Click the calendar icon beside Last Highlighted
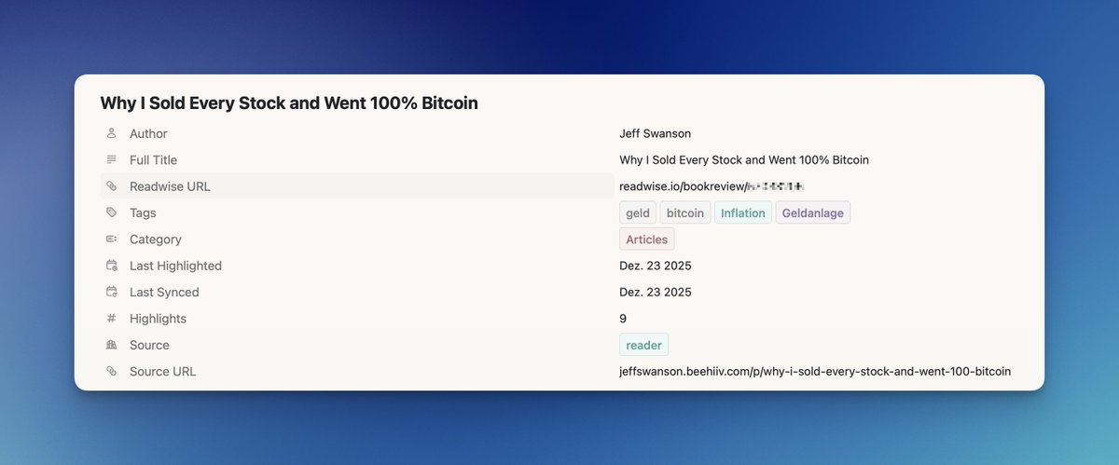This screenshot has height=465, width=1119. [x=112, y=266]
